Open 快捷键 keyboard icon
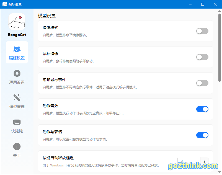Image resolution: width=222 pixels, height=175 pixels. 17,122
